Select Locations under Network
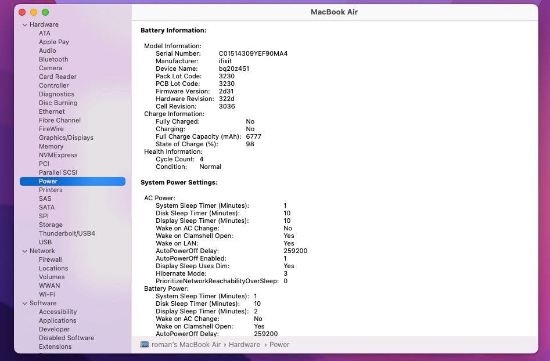 tap(53, 269)
